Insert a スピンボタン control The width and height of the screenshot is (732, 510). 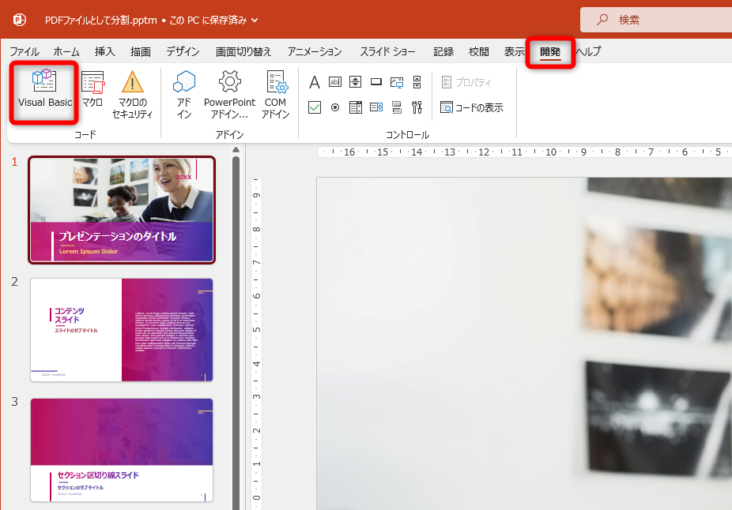pyautogui.click(x=355, y=81)
